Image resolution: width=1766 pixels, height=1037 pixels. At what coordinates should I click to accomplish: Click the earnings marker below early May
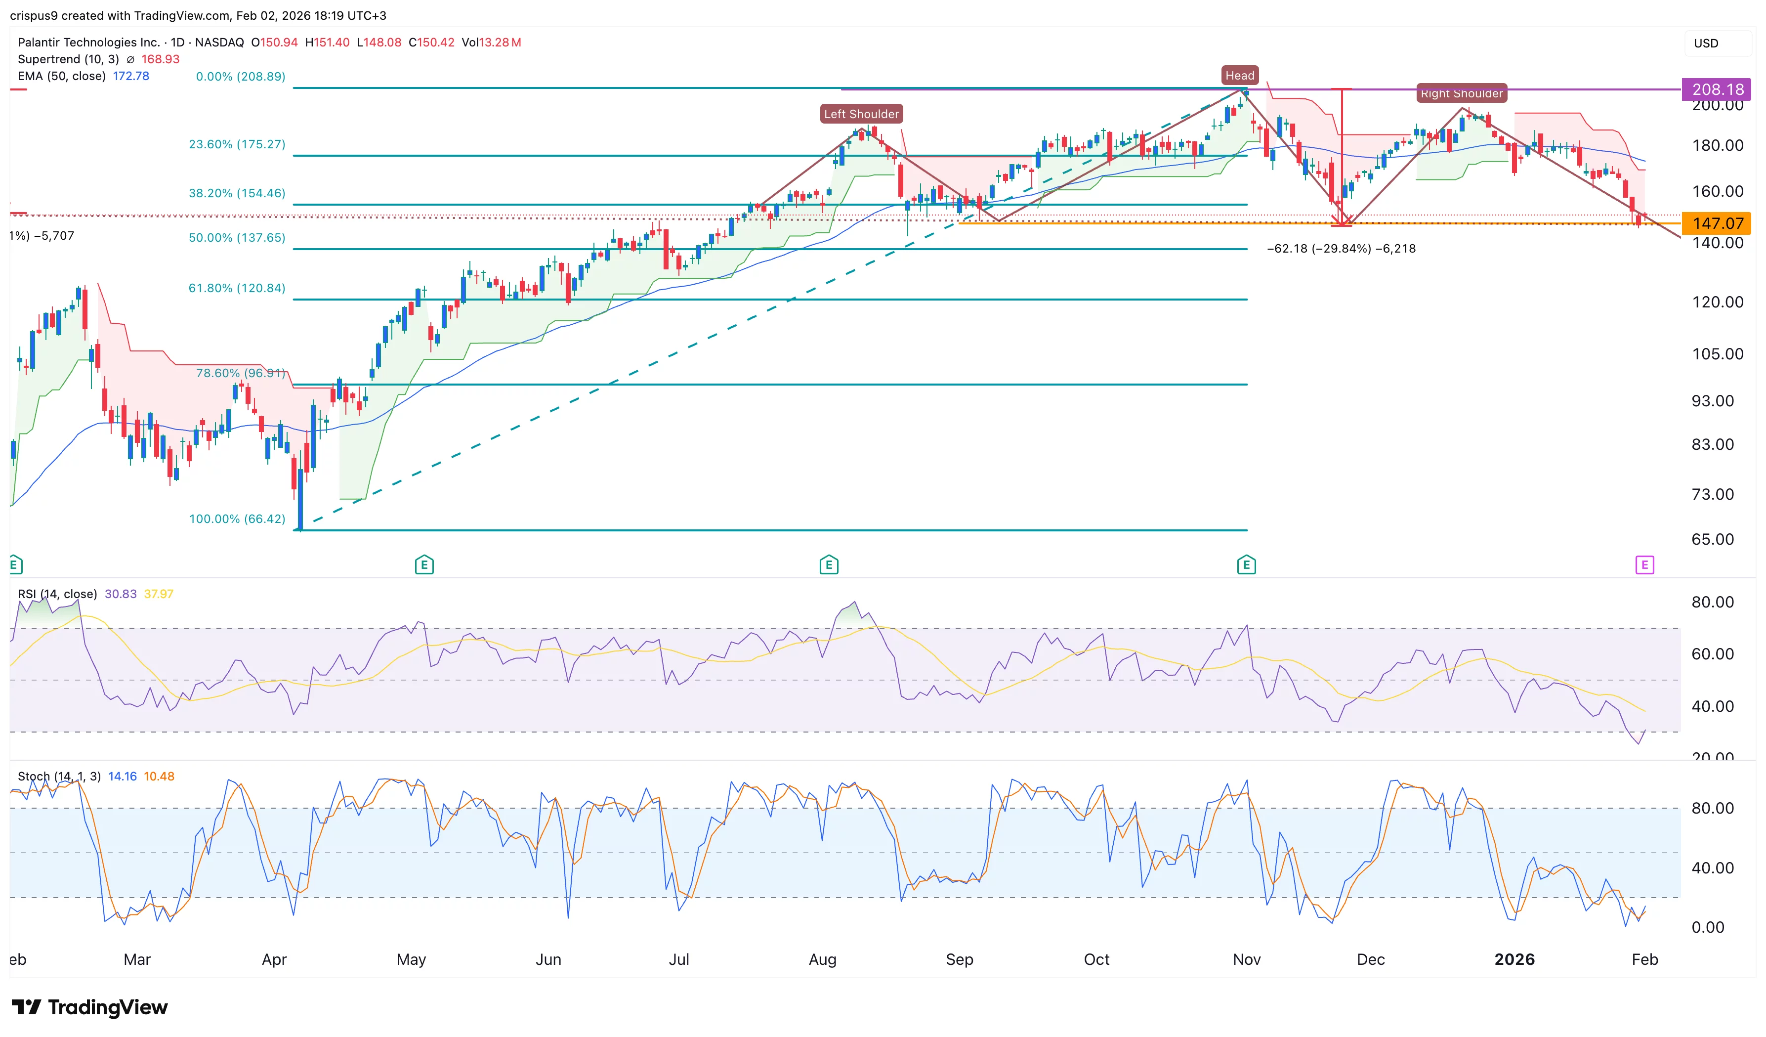(x=424, y=564)
